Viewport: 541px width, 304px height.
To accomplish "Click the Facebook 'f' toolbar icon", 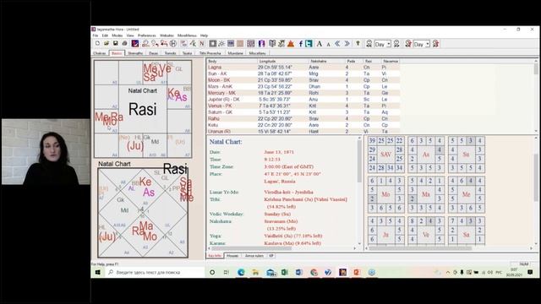I will pyautogui.click(x=301, y=43).
